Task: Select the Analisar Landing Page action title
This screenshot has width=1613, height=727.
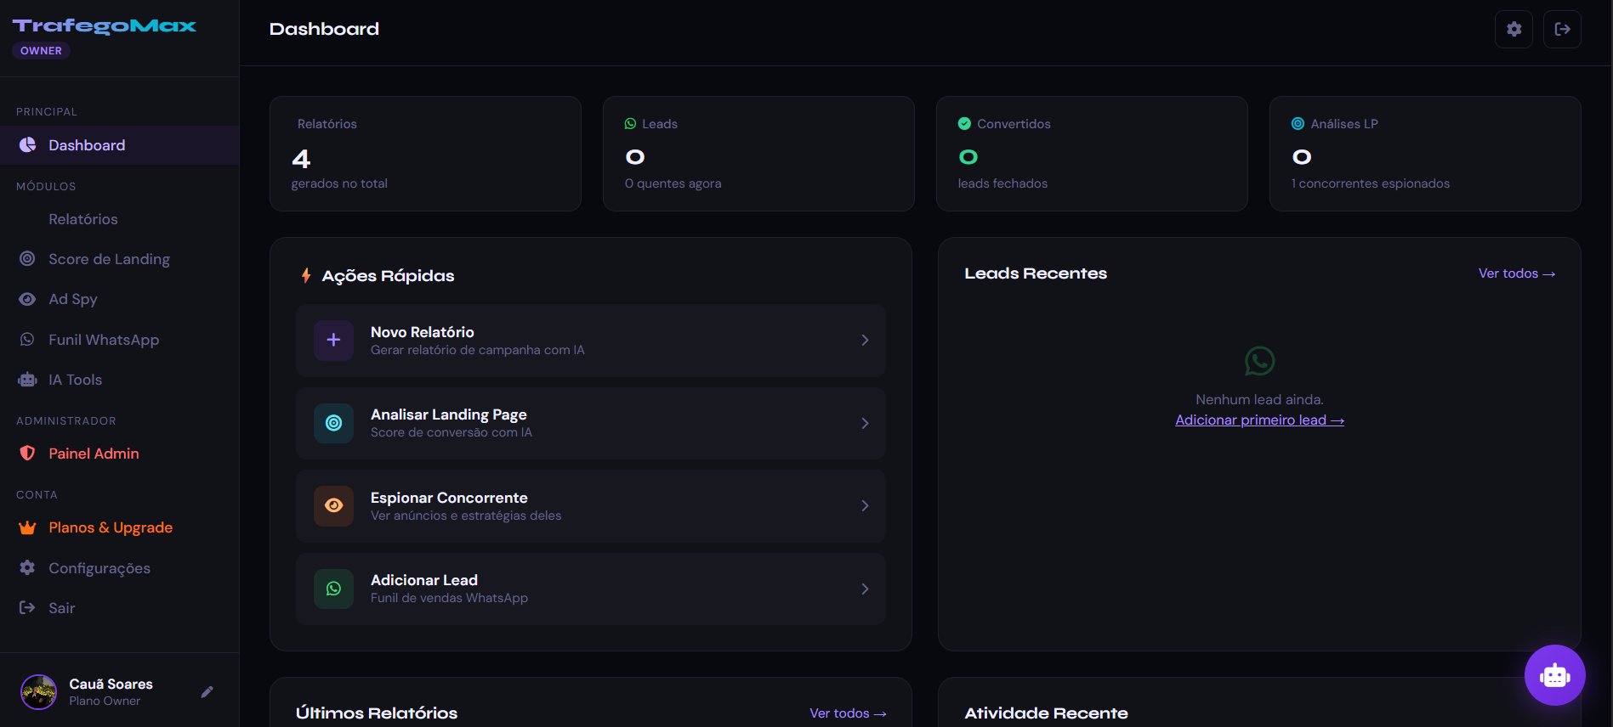Action: [x=449, y=414]
